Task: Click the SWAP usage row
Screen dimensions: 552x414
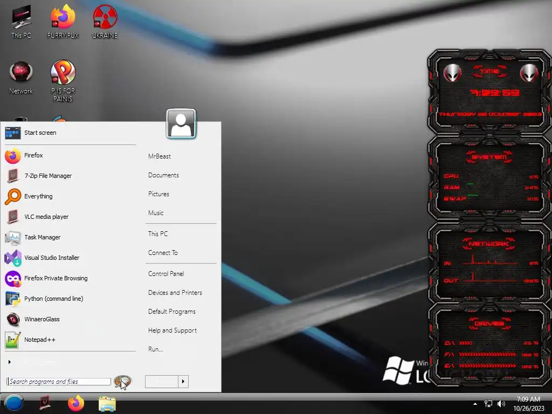Action: (x=491, y=198)
